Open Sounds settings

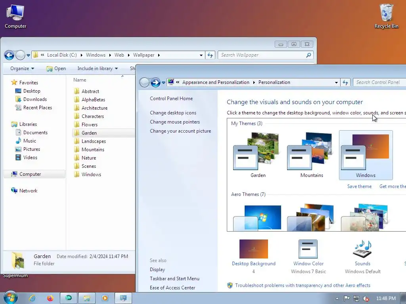tap(362, 256)
